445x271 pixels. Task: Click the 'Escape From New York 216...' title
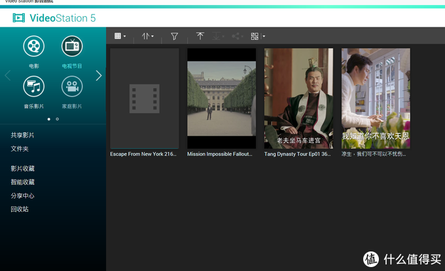tap(143, 154)
